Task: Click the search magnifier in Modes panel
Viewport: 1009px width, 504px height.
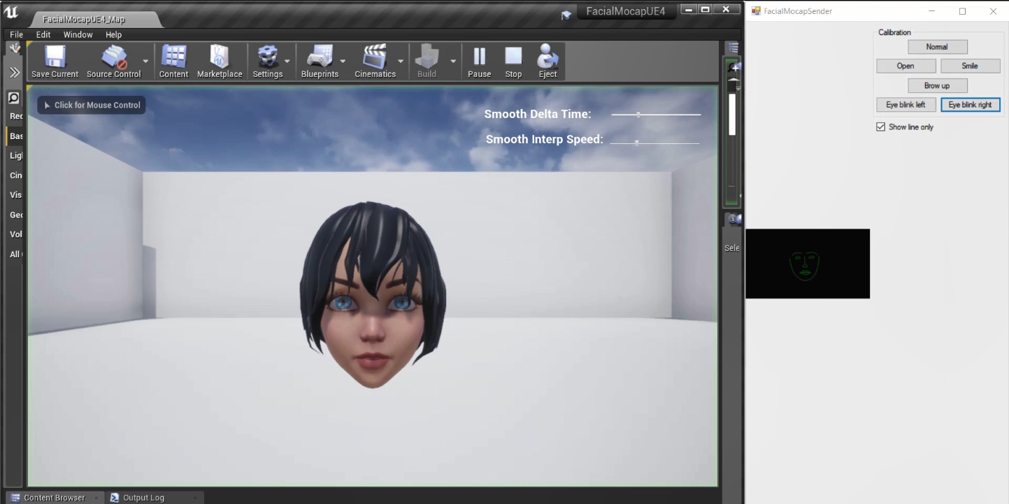Action: tap(13, 98)
